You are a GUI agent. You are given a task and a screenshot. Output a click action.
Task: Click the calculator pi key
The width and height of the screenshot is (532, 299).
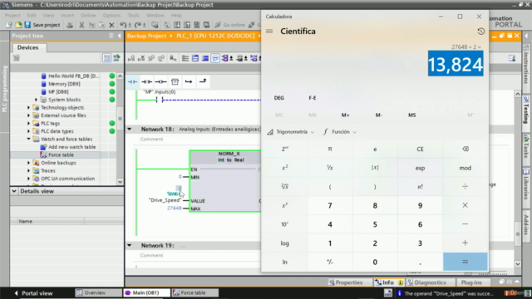click(330, 149)
